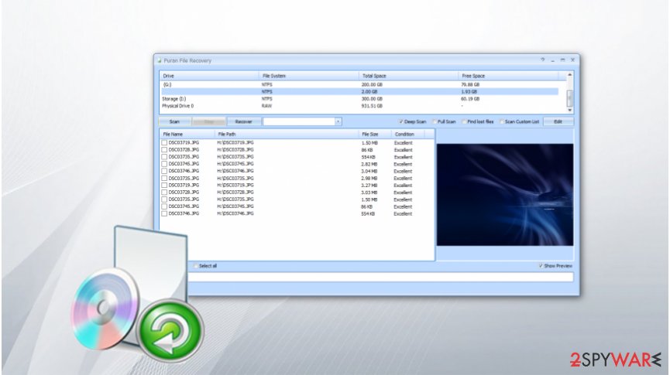Image resolution: width=670 pixels, height=375 pixels.
Task: Click the Recover button
Action: (243, 121)
